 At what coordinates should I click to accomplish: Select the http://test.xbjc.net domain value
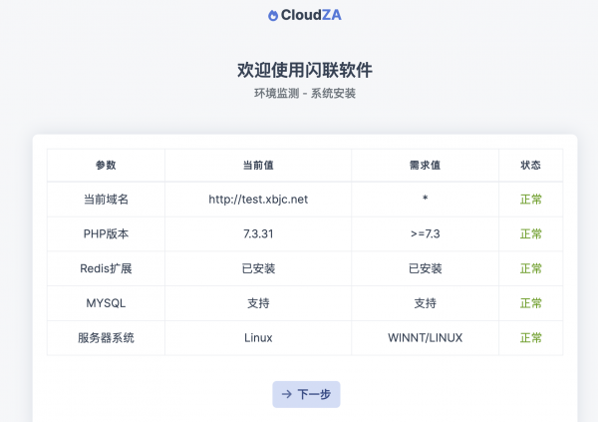pyautogui.click(x=258, y=200)
